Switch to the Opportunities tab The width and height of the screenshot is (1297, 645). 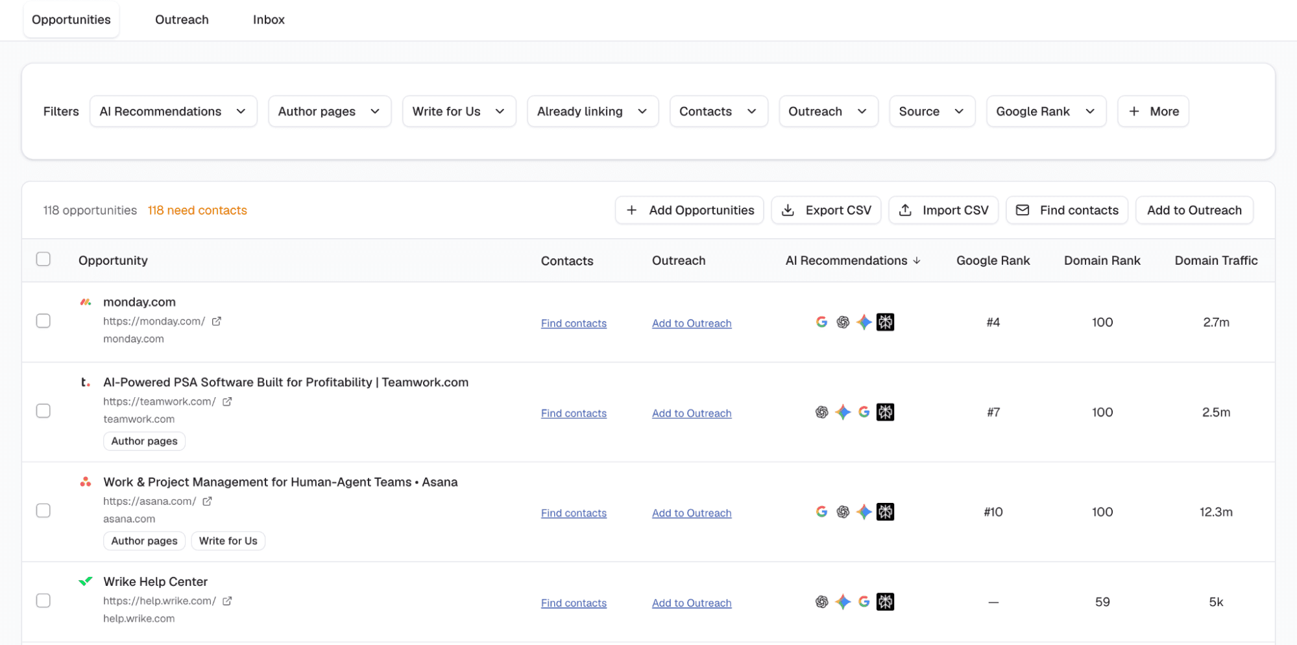pos(71,19)
